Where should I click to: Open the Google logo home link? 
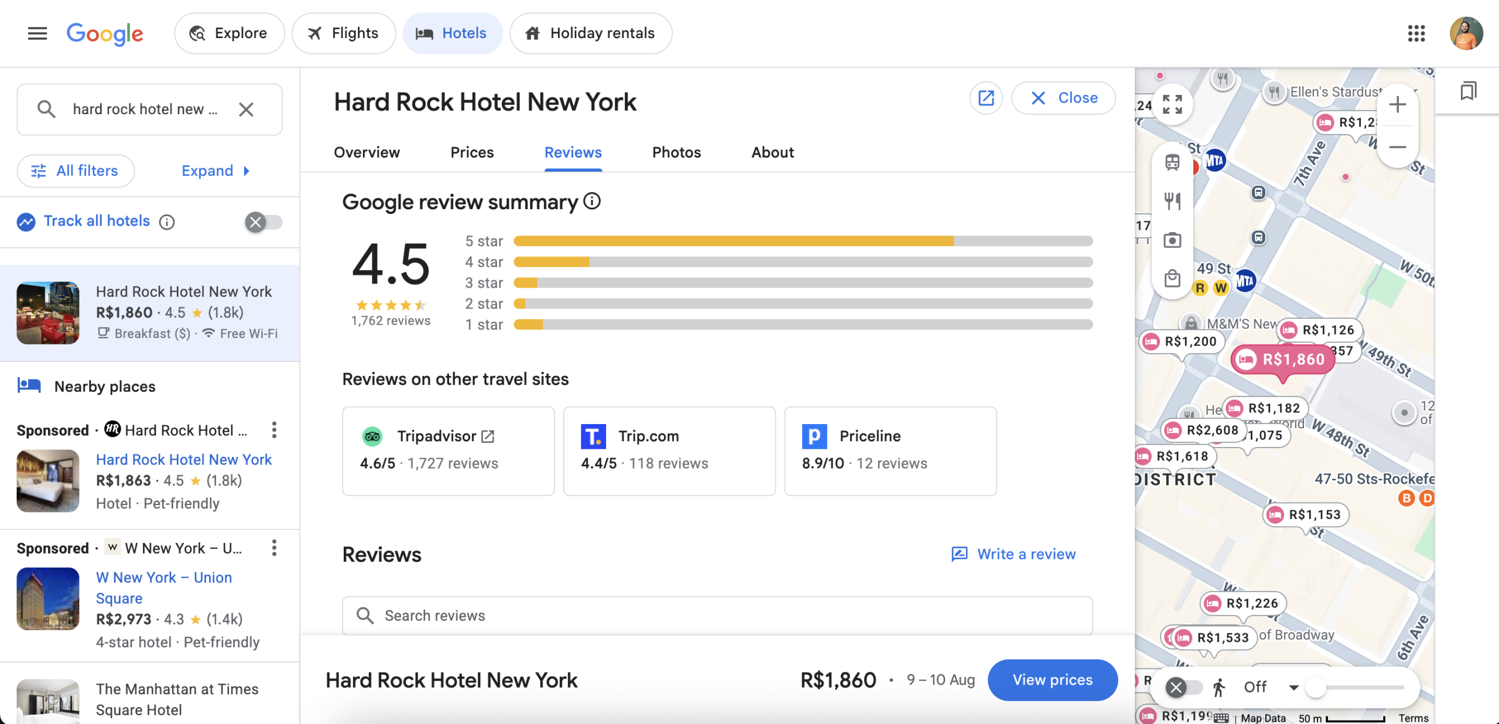tap(105, 33)
